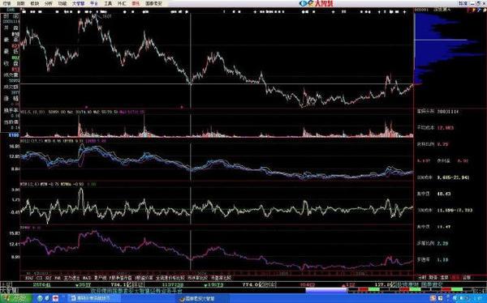Click the first red-green market indicator bar

pos(369,290)
